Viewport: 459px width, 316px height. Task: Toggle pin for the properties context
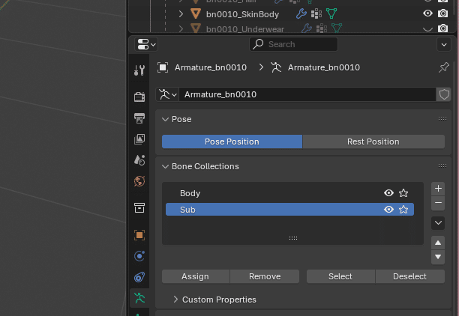(x=444, y=67)
